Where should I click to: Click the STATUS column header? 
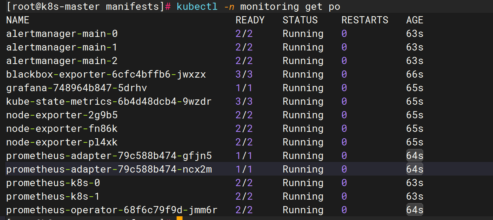pos(300,20)
